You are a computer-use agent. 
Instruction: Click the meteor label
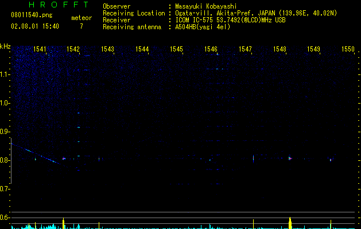point(81,18)
